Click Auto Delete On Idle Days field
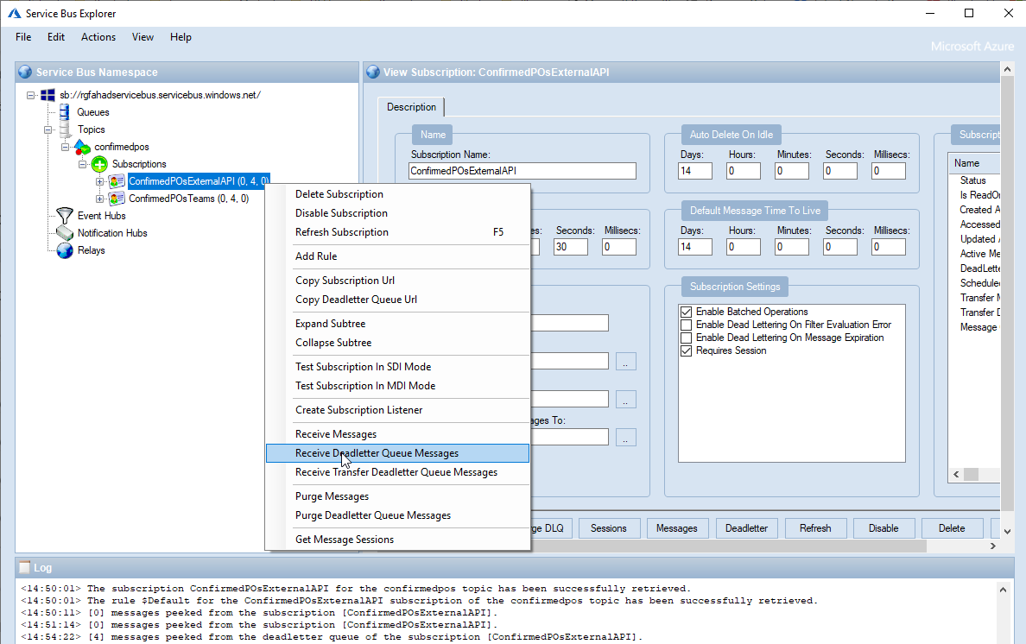The height and width of the screenshot is (644, 1026). pyautogui.click(x=695, y=171)
